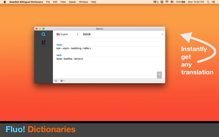Click the translation "häfte"
Viewport: 219px width, 137px height.
tap(86, 48)
